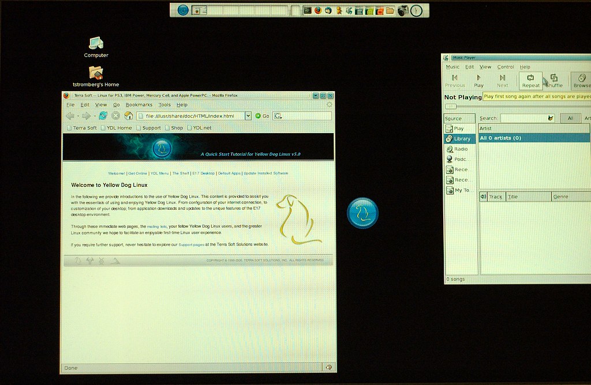591x385 pixels.
Task: Open the yellow figure messenger icon on shelf
Action: 339,10
